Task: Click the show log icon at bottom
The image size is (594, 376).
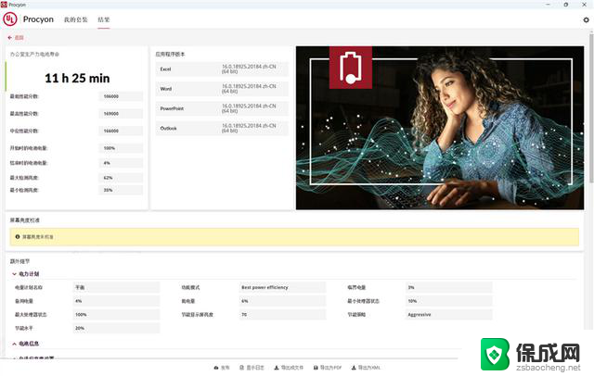Action: [x=241, y=368]
